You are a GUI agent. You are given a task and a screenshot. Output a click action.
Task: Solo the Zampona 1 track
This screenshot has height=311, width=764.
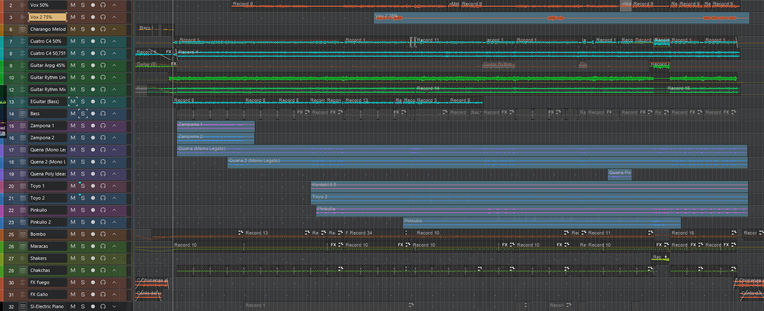83,126
